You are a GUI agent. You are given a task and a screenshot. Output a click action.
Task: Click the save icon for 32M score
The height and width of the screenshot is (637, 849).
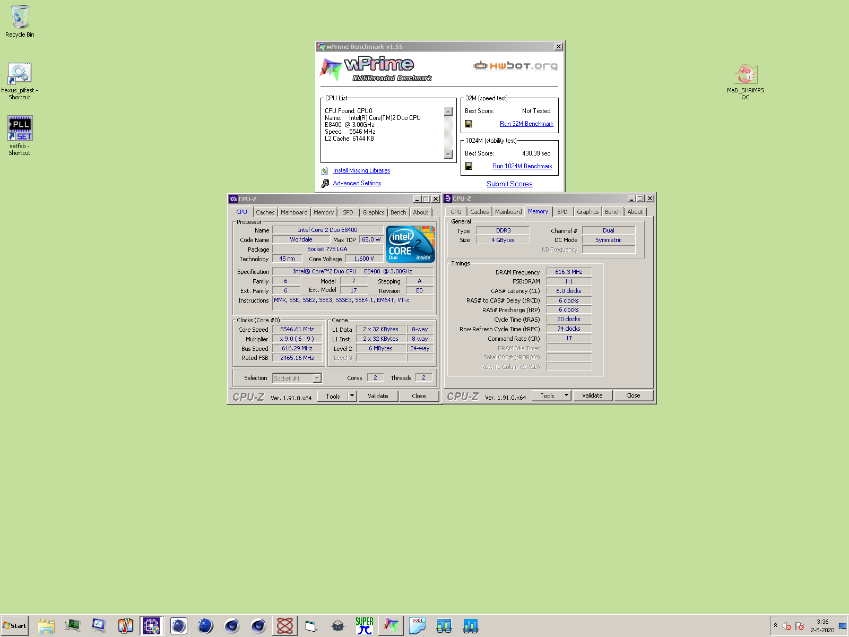tap(469, 124)
